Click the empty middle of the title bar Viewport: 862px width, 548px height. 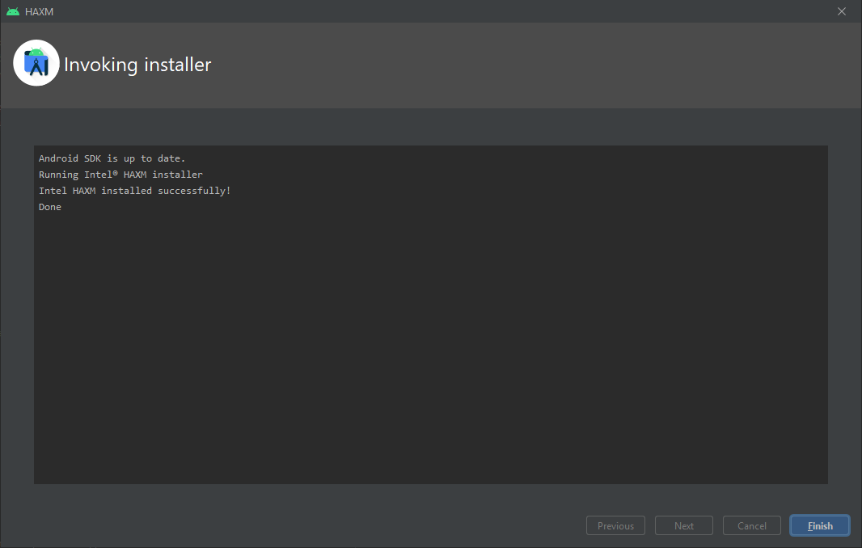click(x=440, y=11)
